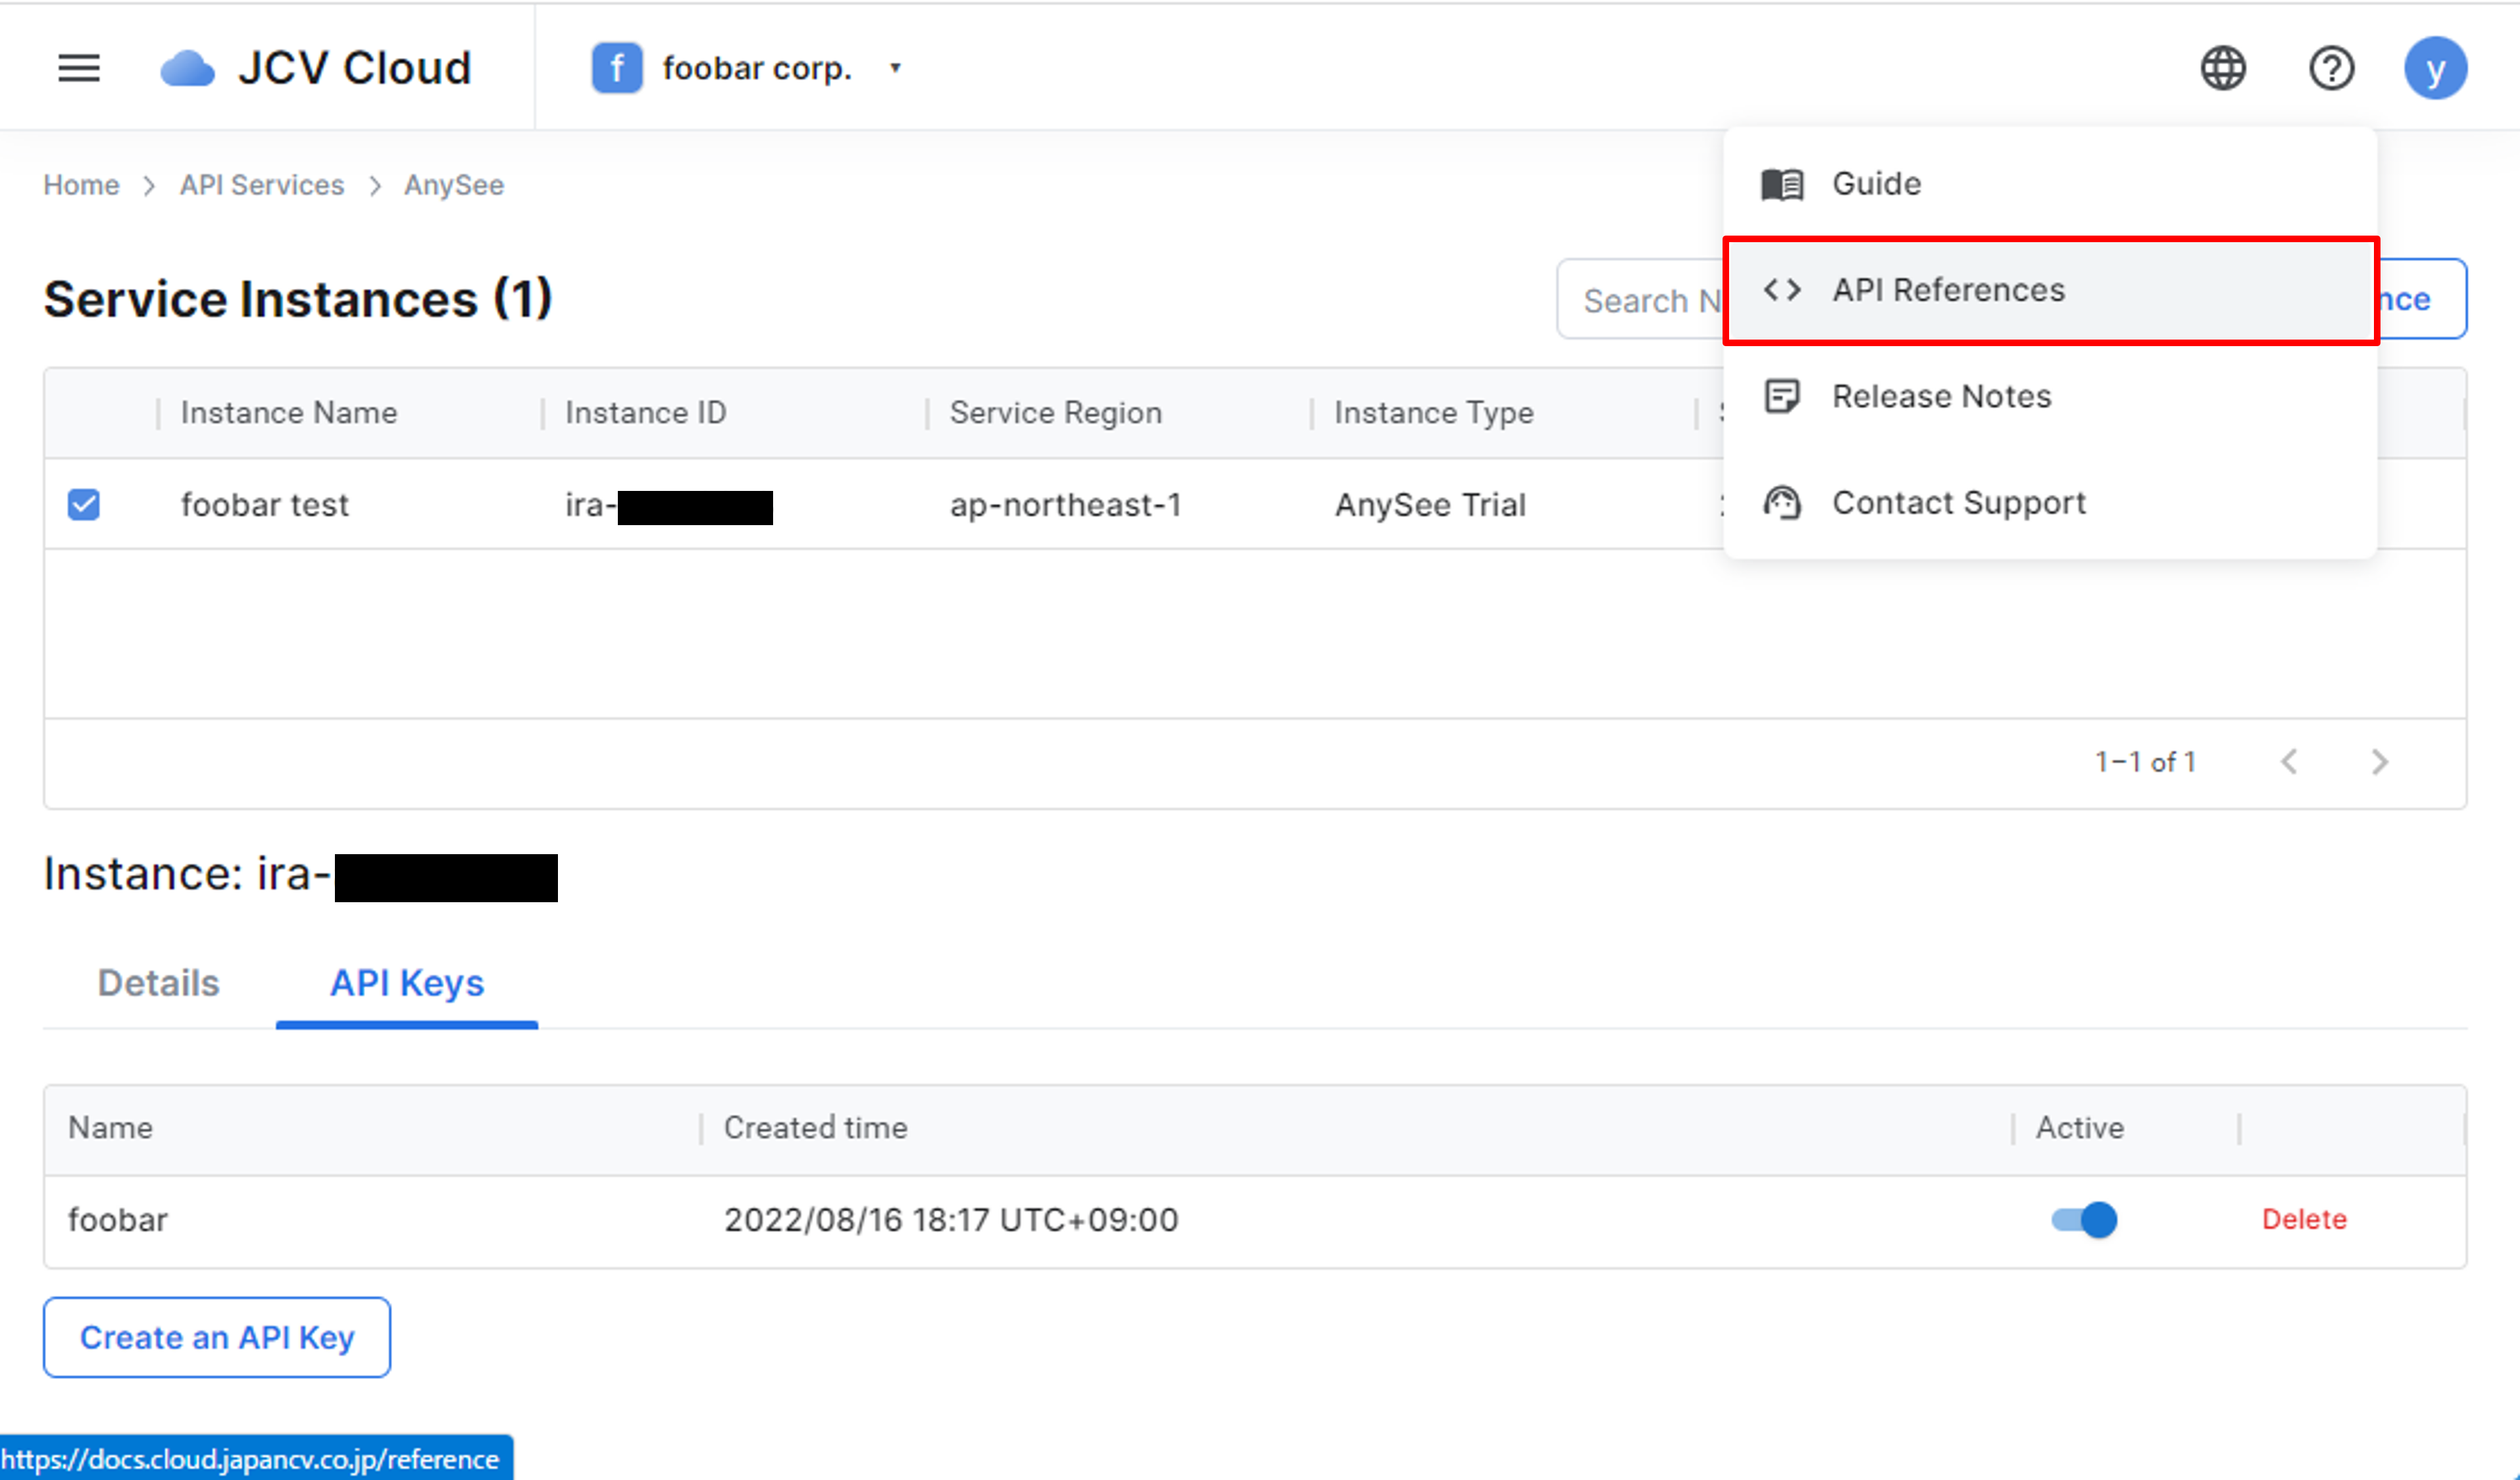The image size is (2520, 1480).
Task: Go to previous page of instances
Action: (x=2289, y=762)
